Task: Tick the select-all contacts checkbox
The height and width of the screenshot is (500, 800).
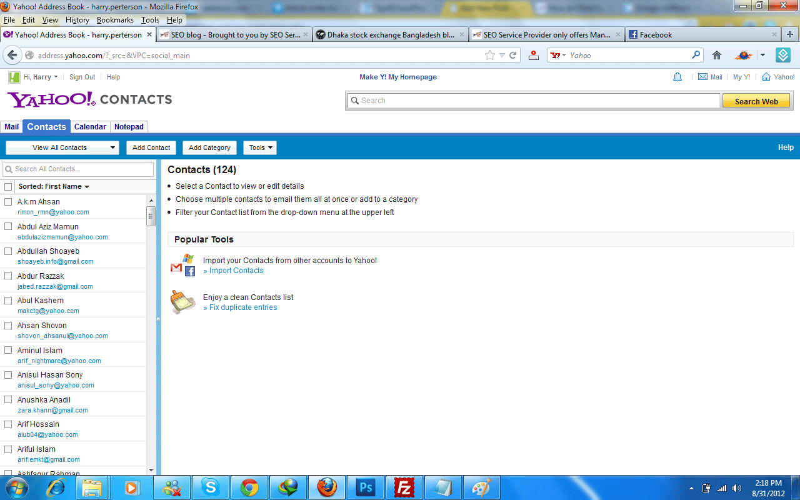Action: pos(8,187)
